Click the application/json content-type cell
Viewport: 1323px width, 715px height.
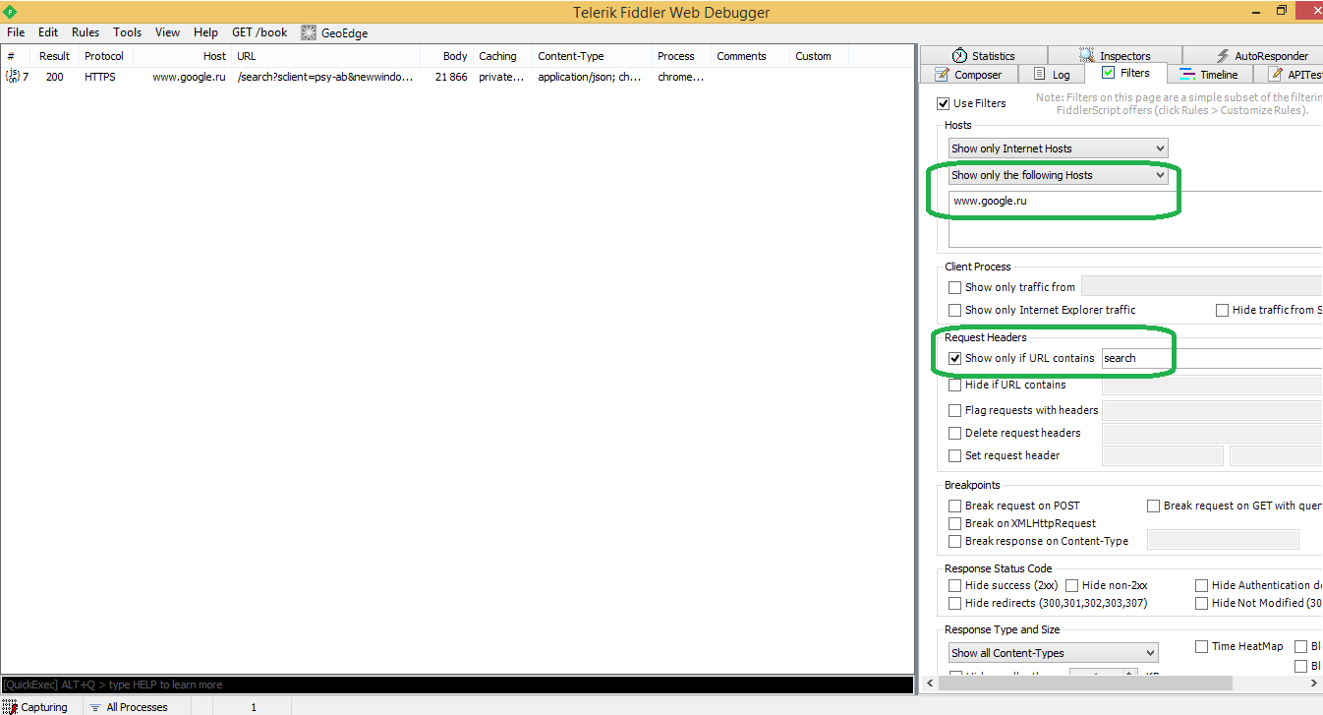coord(592,77)
